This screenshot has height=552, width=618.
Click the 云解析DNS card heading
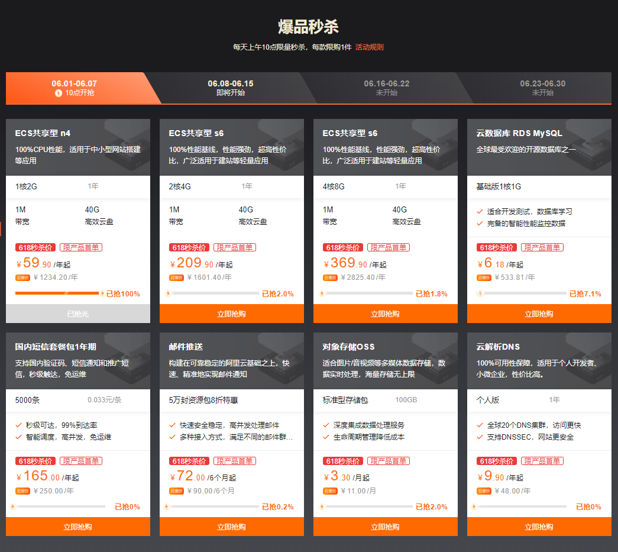(498, 347)
